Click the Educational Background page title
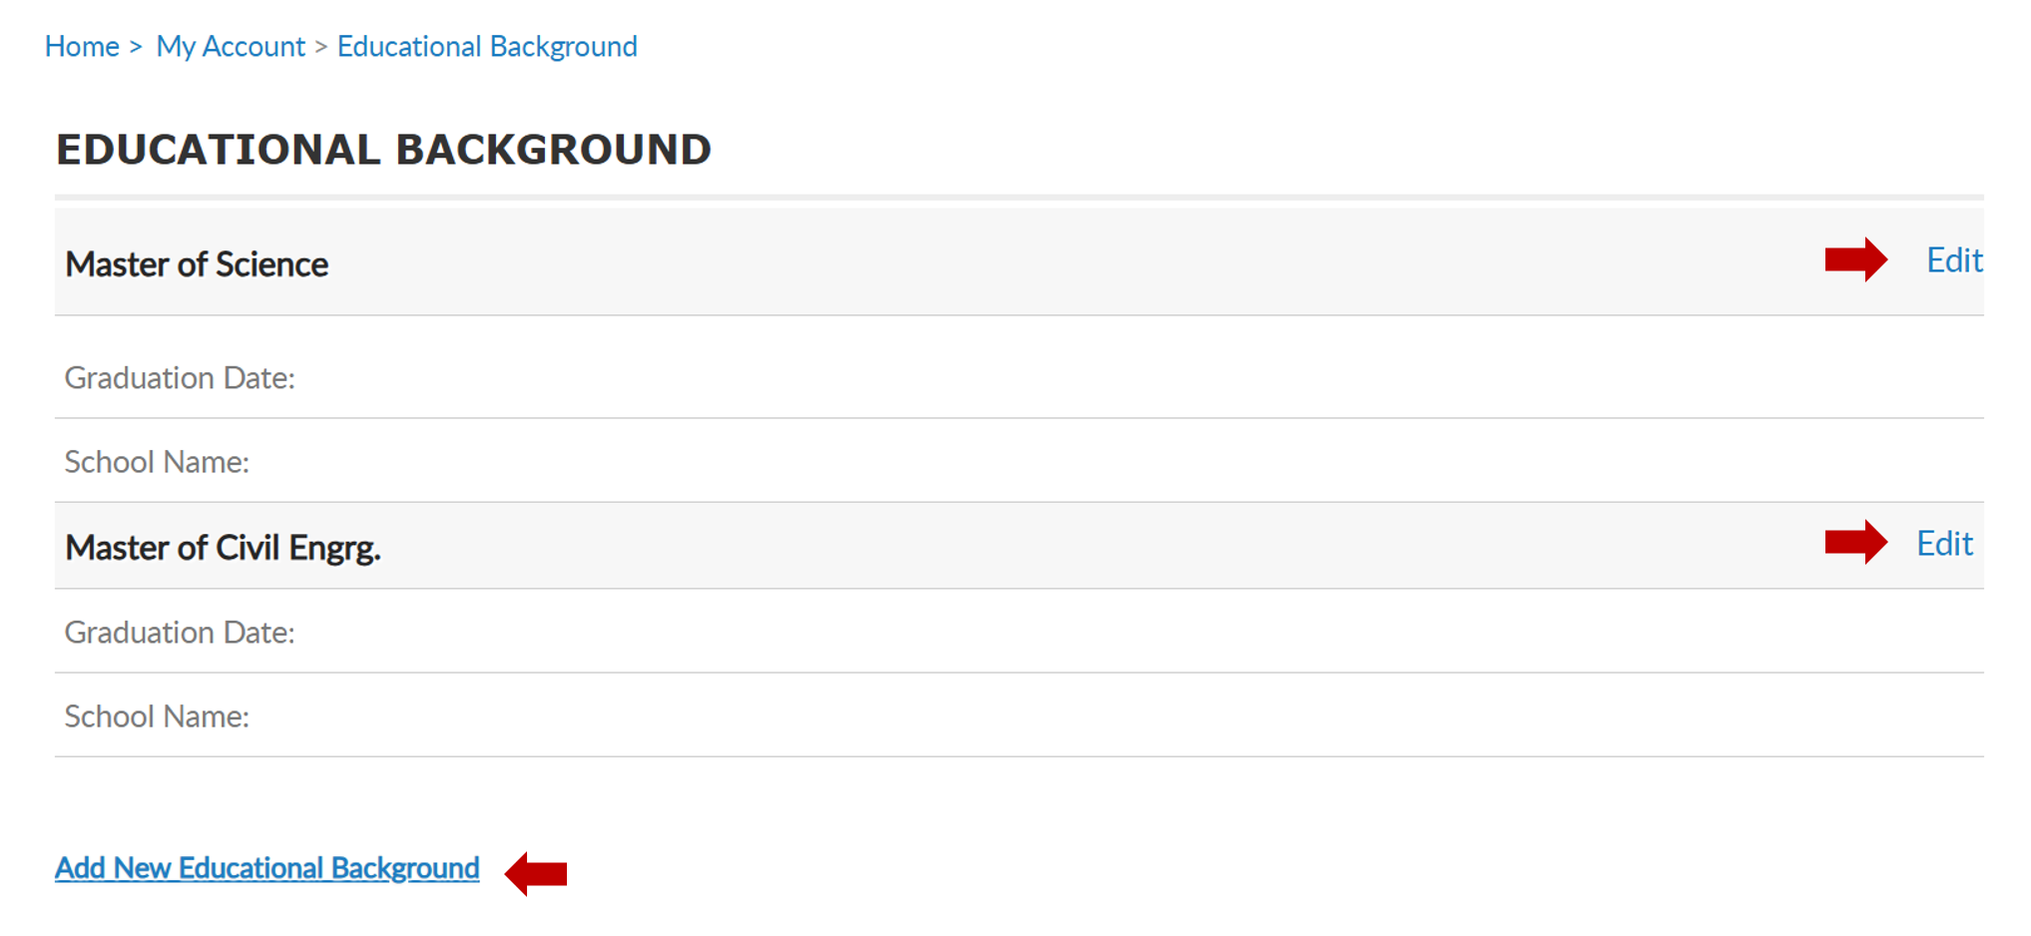2031x936 pixels. pos(384,150)
